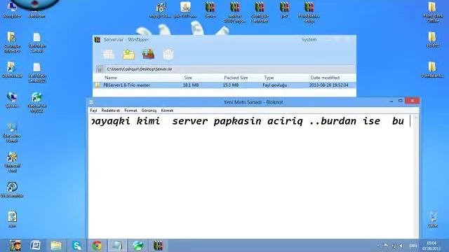Viewport: 449px width, 252px height.
Task: Click the volume icon in system tray
Action: pyautogui.click(x=402, y=246)
